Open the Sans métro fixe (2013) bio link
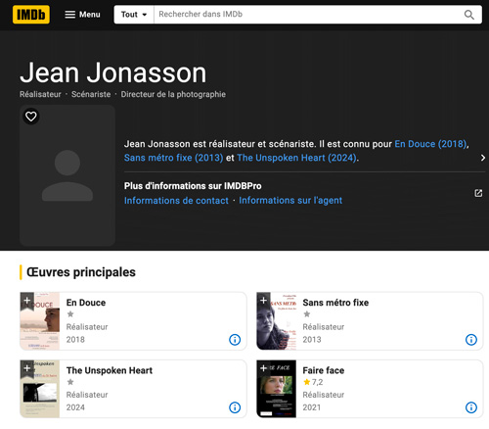This screenshot has width=489, height=429. pyautogui.click(x=173, y=158)
